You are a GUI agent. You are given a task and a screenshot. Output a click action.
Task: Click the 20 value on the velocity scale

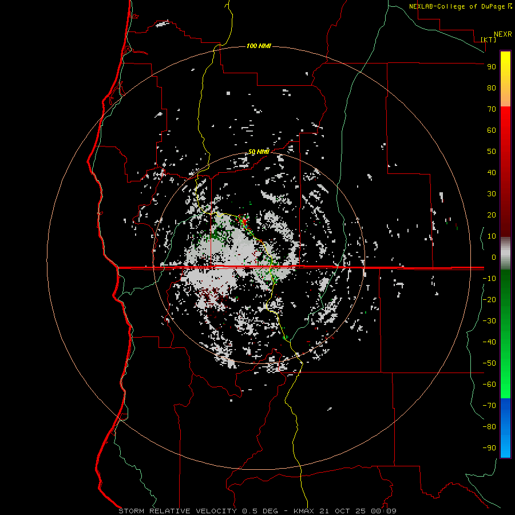[x=492, y=215]
